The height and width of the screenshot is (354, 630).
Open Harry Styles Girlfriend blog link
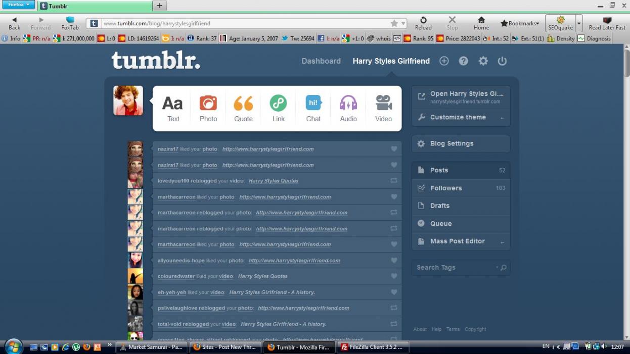(x=461, y=97)
